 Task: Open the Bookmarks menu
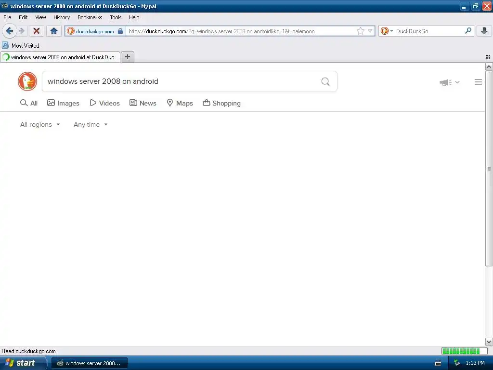(90, 17)
